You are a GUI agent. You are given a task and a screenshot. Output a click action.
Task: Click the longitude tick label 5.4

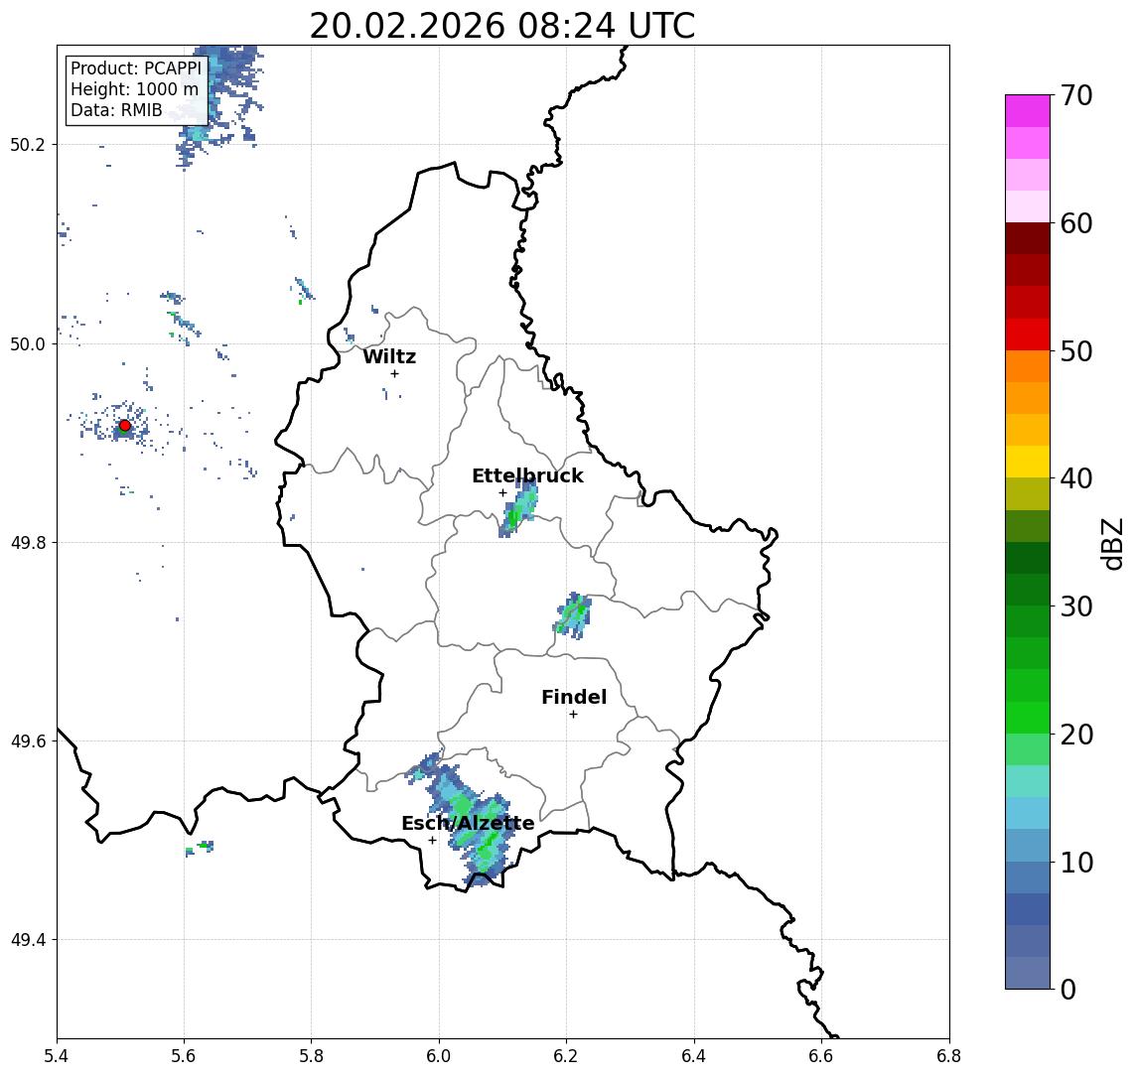[57, 1056]
